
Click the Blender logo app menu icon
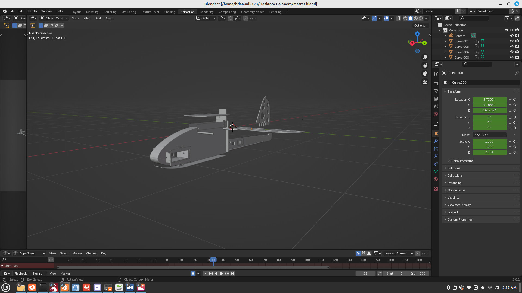click(x=5, y=11)
